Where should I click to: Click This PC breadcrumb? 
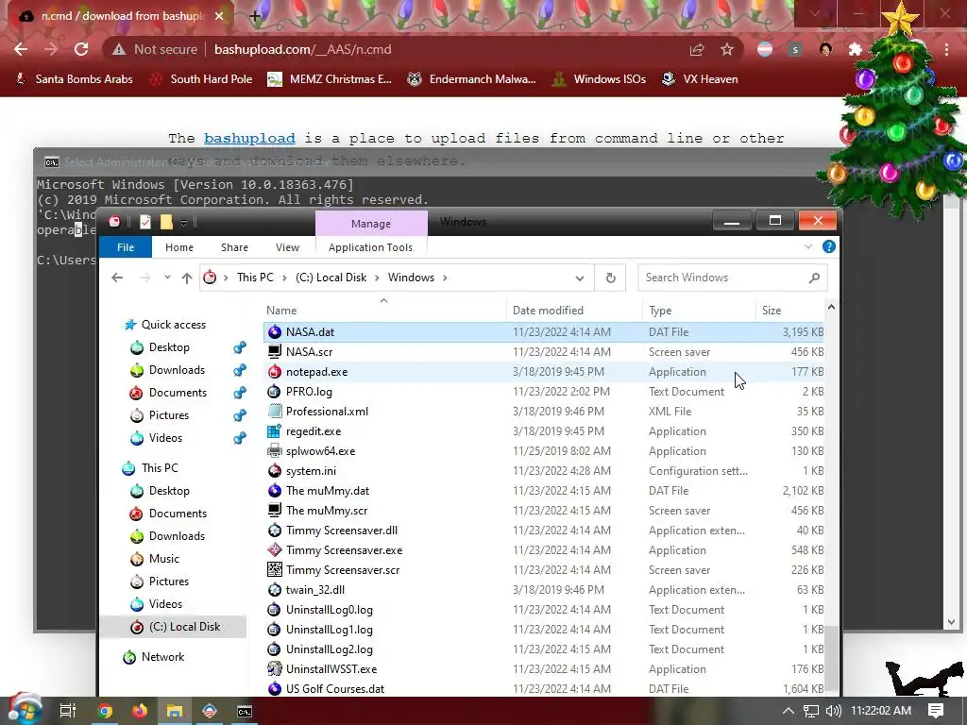(x=255, y=278)
